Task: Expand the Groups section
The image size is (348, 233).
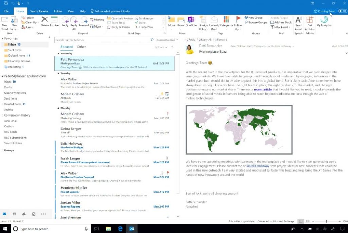Action: (x=2, y=150)
